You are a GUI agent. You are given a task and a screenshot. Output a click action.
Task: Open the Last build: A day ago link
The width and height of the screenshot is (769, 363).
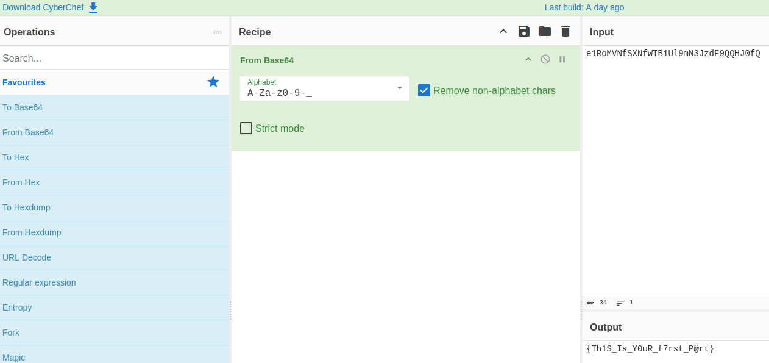pyautogui.click(x=584, y=7)
